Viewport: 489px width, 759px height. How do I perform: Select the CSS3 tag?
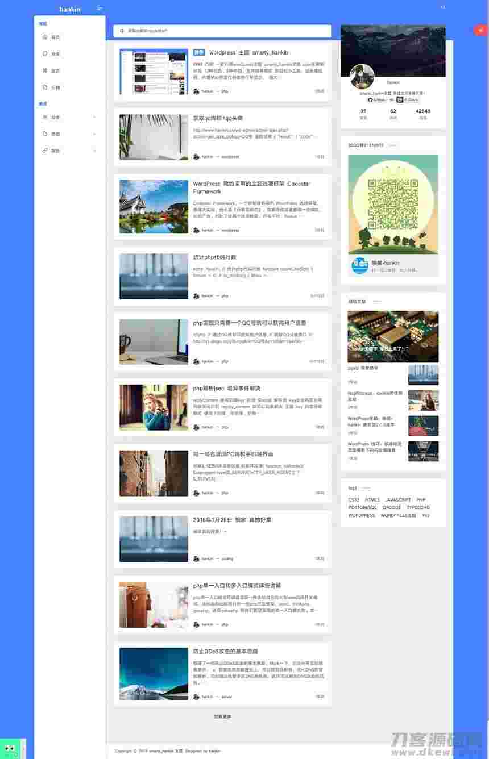354,500
